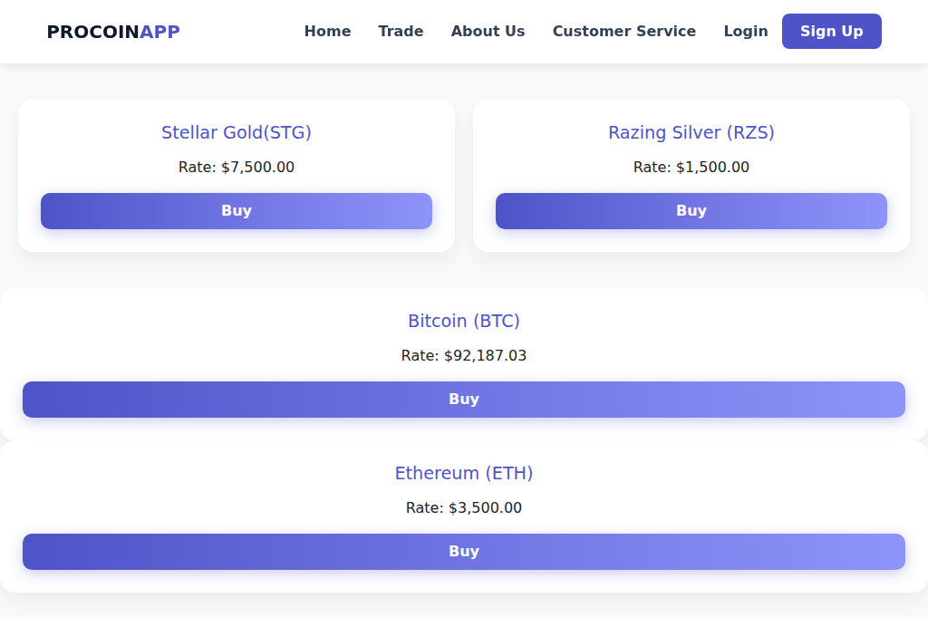The height and width of the screenshot is (617, 928).
Task: Open the About Us page
Action: [x=488, y=31]
